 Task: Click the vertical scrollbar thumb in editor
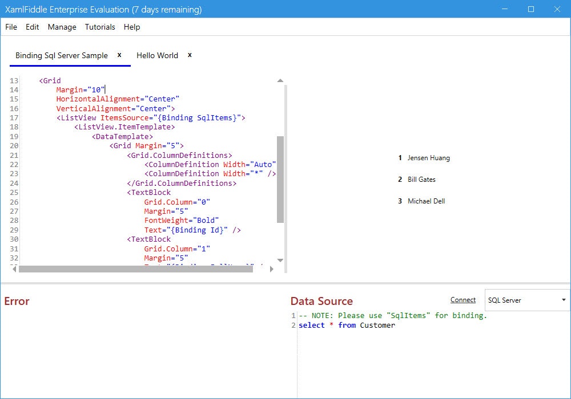(280, 179)
